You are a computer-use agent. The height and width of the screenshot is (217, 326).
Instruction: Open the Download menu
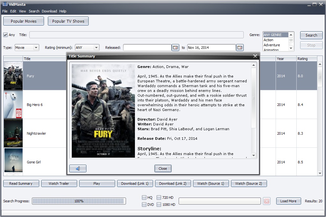(49, 11)
